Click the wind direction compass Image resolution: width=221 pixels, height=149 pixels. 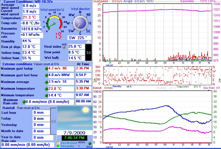point(80,24)
